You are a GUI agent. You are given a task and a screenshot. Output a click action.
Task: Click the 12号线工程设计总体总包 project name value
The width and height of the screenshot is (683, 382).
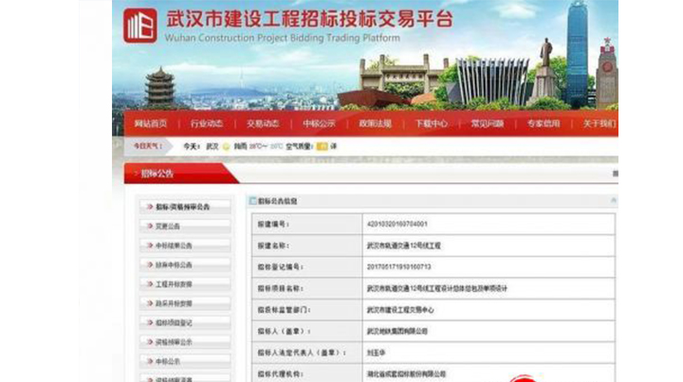[437, 288]
